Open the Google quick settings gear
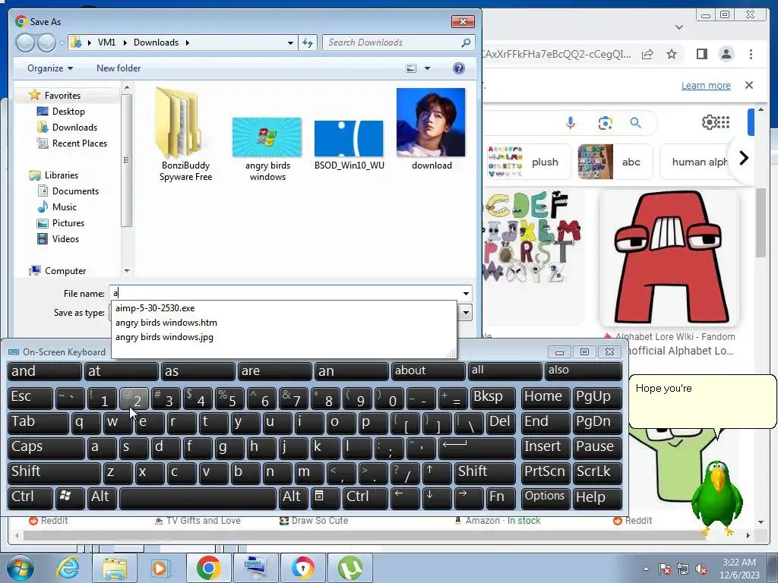Viewport: 778px width, 583px height. point(709,122)
